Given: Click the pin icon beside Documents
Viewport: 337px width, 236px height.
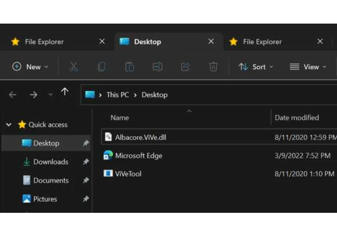Looking at the screenshot, I should tap(86, 180).
